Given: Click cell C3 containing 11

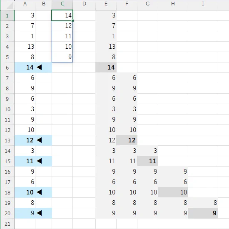Looking at the screenshot, I should pyautogui.click(x=62, y=36).
